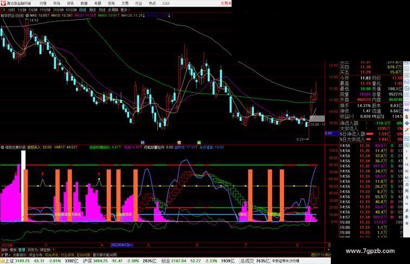Open the 市场 menu

point(57,3)
